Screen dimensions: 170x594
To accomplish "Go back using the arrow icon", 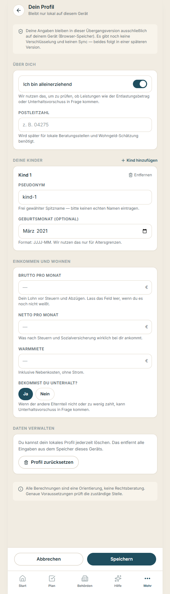I will (19, 10).
